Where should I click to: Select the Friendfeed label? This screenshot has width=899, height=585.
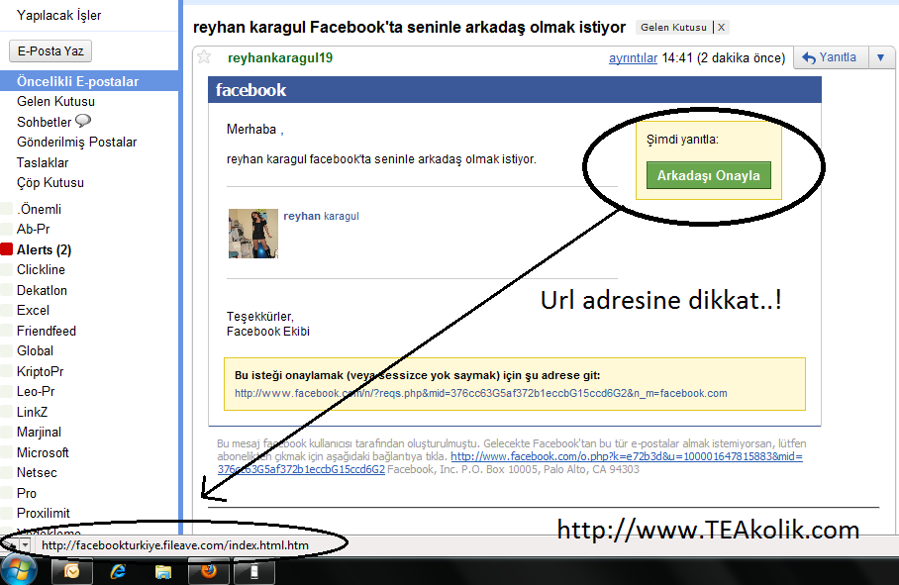47,332
